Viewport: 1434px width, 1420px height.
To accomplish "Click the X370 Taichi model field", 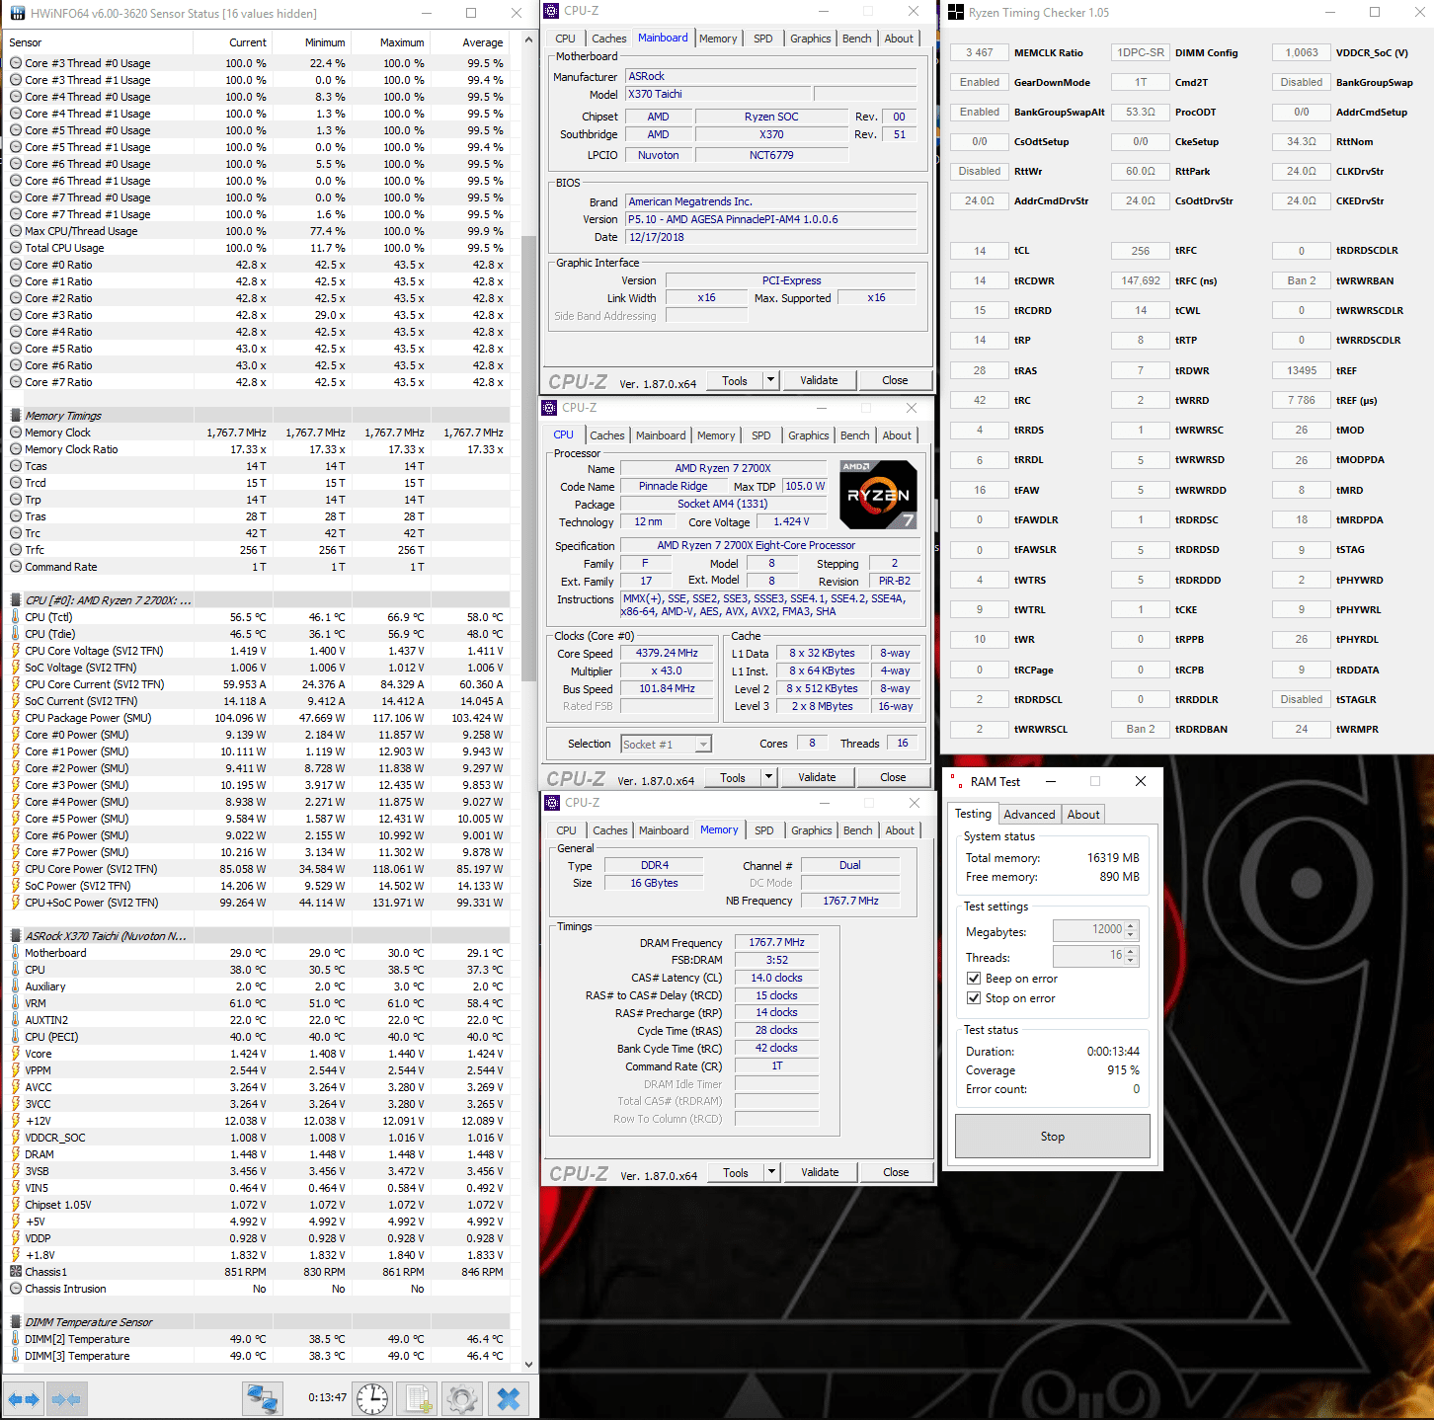I will coord(718,95).
